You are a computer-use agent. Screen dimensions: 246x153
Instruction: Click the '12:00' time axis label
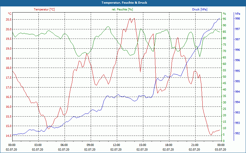(x=116, y=145)
